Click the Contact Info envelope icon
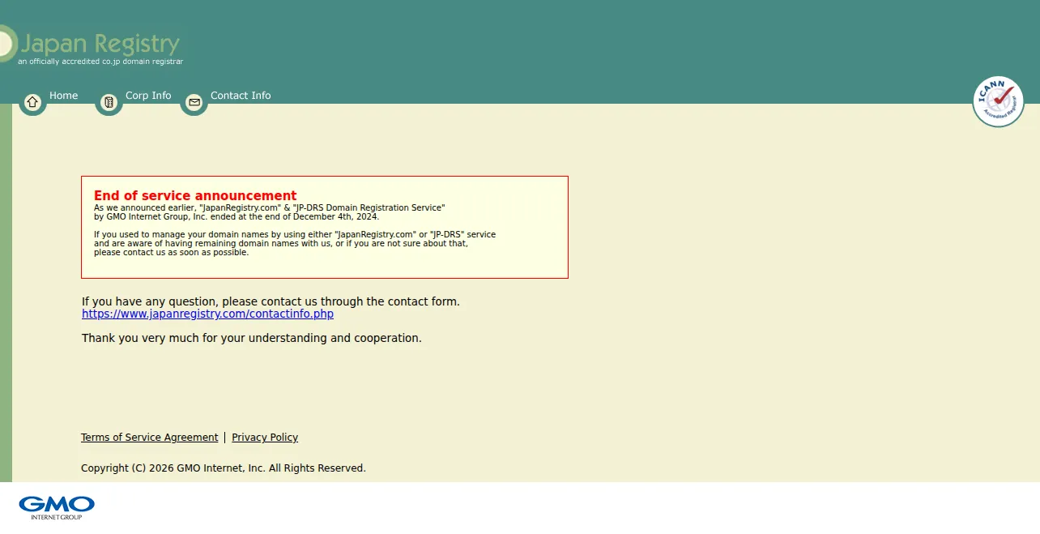 click(194, 102)
